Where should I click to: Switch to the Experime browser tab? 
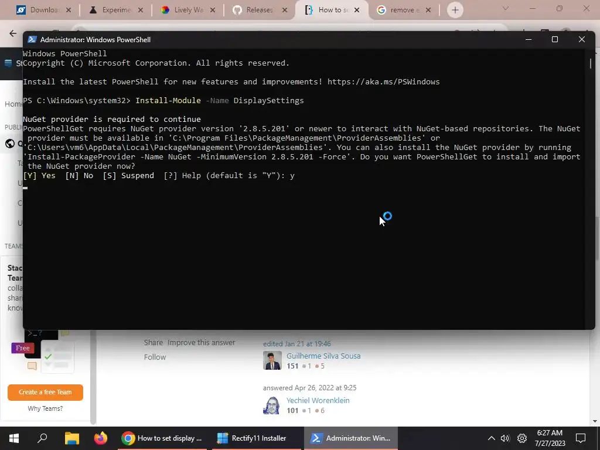click(x=116, y=10)
